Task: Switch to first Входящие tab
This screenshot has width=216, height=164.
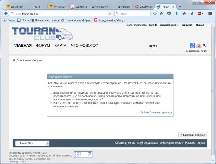Action: click(15, 7)
